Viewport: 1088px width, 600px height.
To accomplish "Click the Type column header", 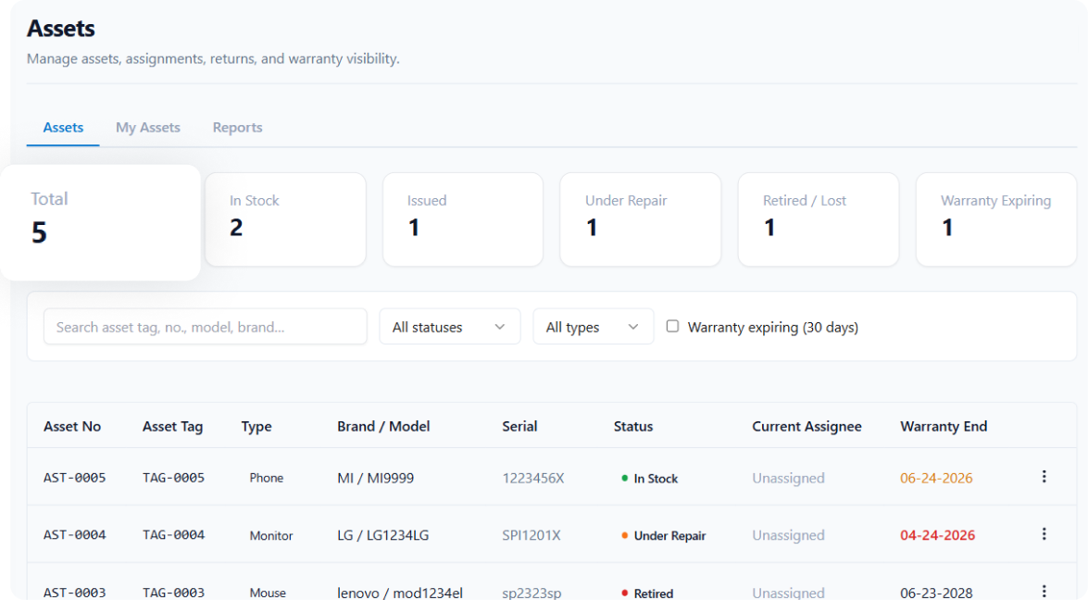I will click(x=256, y=427).
